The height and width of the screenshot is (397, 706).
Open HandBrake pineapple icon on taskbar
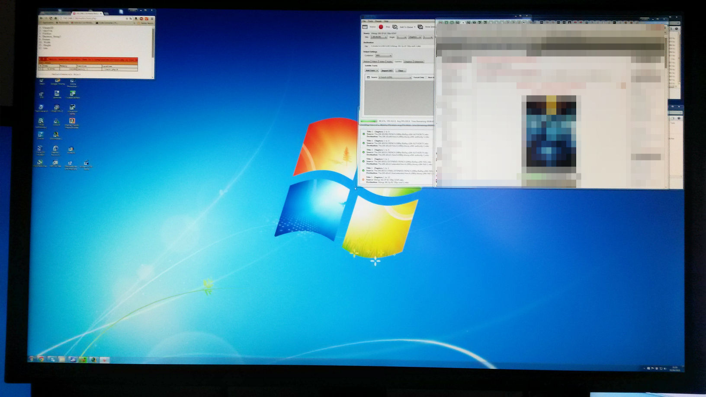pyautogui.click(x=83, y=359)
